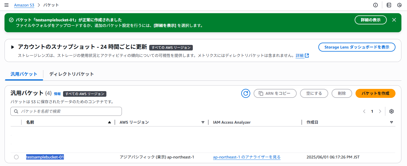Click the search magnifier icon
407x166 pixels.
coord(16,111)
